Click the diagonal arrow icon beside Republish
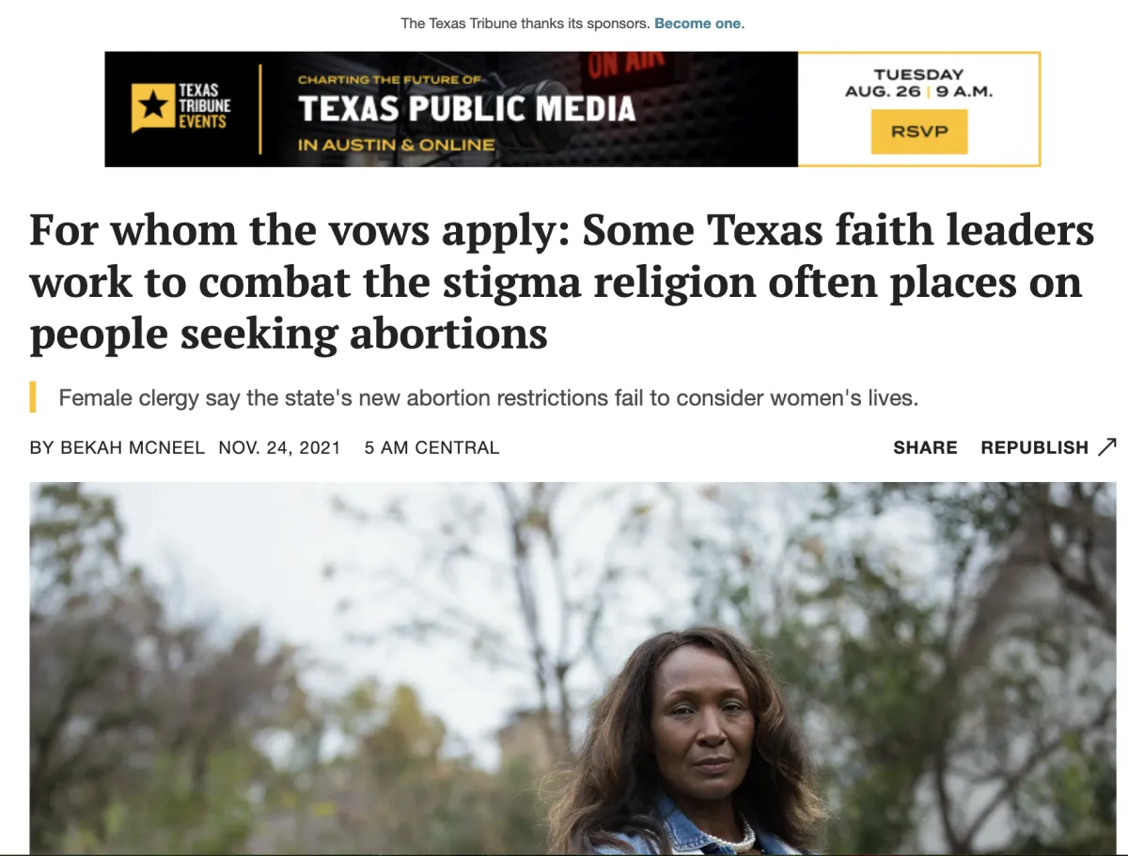This screenshot has height=856, width=1128. [1106, 447]
